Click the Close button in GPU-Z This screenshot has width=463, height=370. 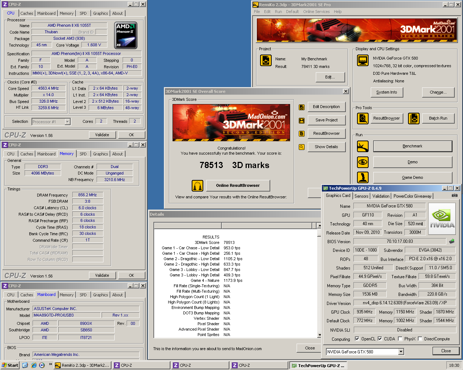click(x=446, y=351)
